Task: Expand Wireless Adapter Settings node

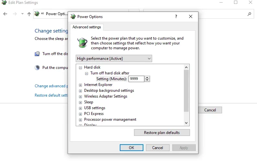Action: click(x=80, y=97)
